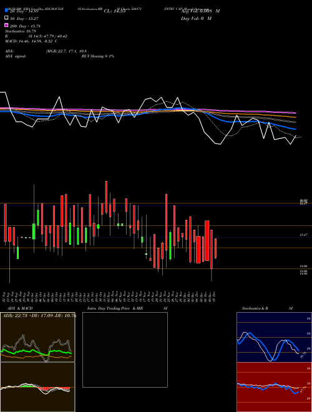Image resolution: width=312 pixels, height=412 pixels.
Task: Click the '(MGR) 22.7, 17.1, 10.8' ADX values
Action: tap(66, 51)
